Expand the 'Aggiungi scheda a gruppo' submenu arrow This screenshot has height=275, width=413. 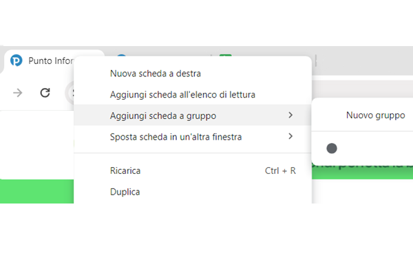point(290,115)
